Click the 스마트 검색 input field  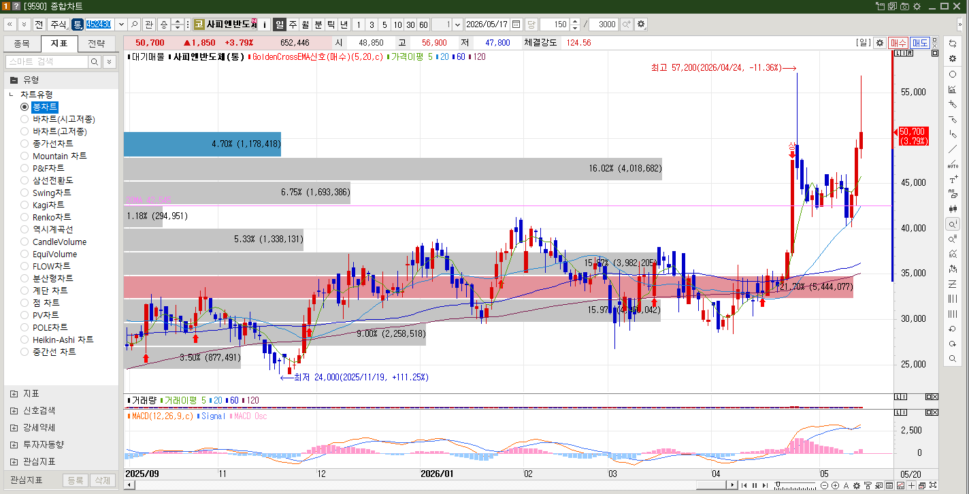pos(47,62)
